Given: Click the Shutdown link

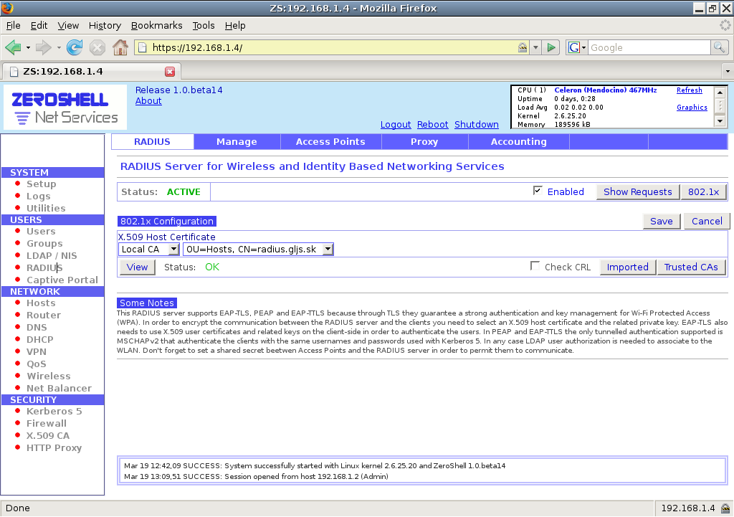Looking at the screenshot, I should [477, 125].
